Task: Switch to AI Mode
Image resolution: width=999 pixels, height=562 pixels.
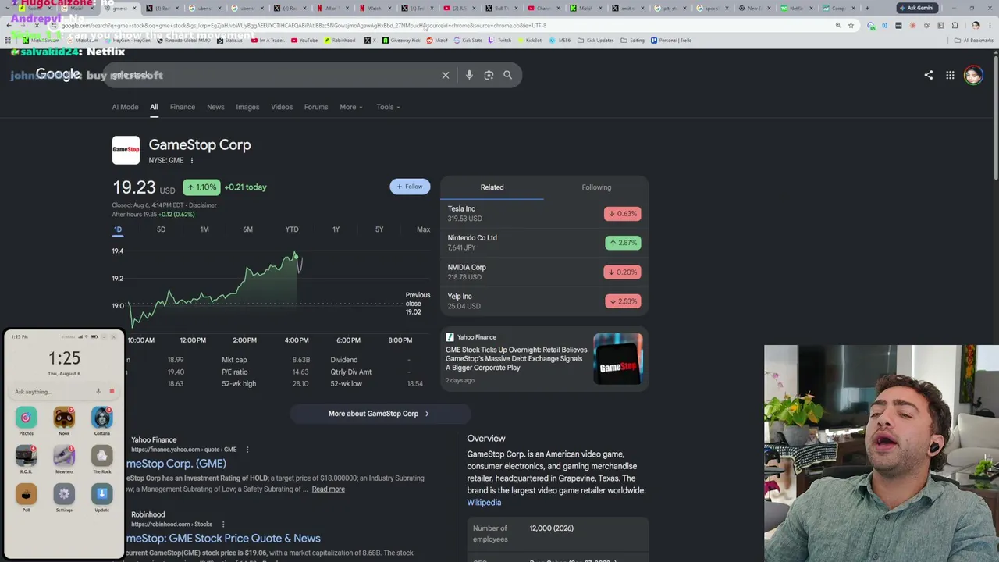Action: 125,107
